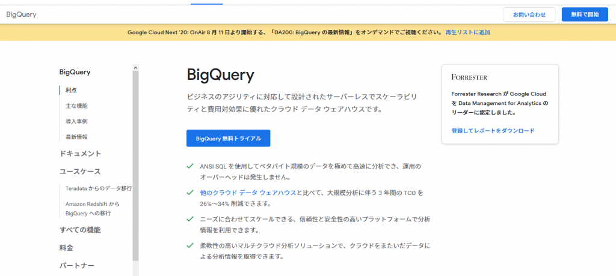Click the sidebar scroll-up arrow
The width and height of the screenshot is (616, 276).
[x=135, y=67]
